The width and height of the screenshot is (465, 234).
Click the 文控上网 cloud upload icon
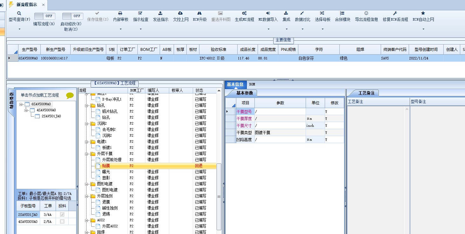181,13
